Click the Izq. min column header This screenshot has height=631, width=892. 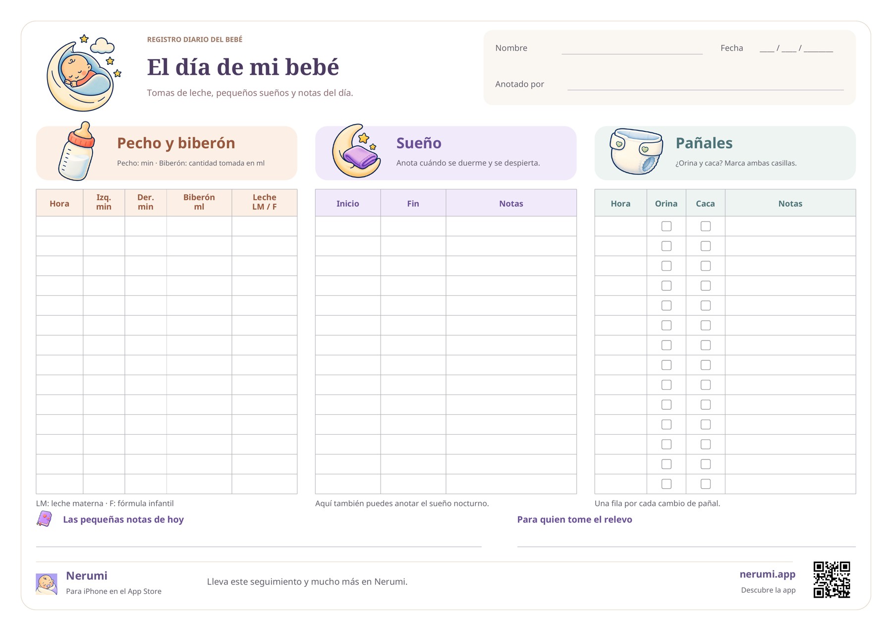point(104,202)
